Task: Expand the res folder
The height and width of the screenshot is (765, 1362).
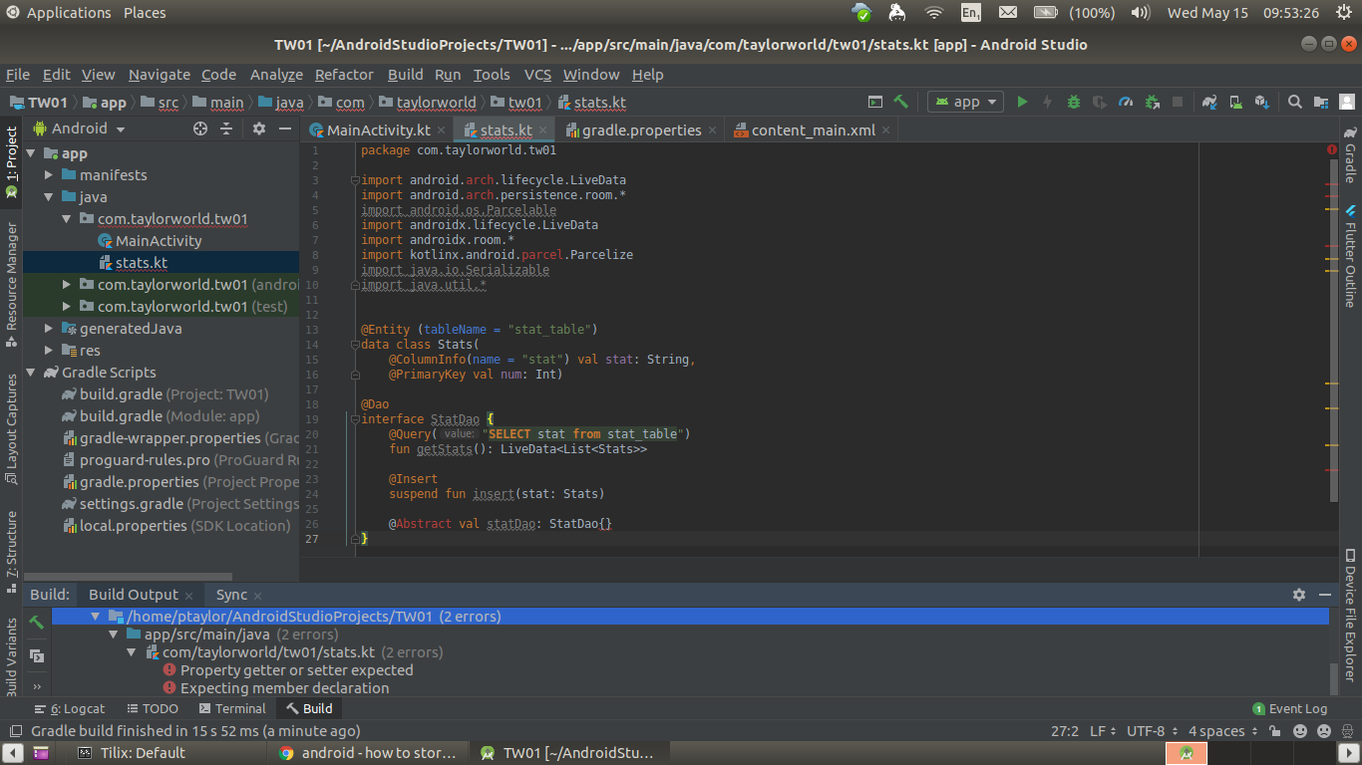Action: tap(48, 350)
